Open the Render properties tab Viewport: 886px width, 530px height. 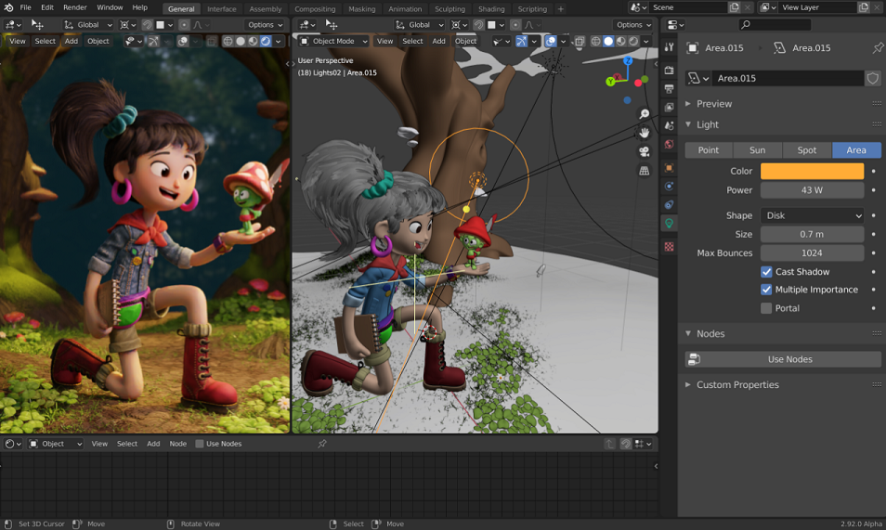click(669, 70)
